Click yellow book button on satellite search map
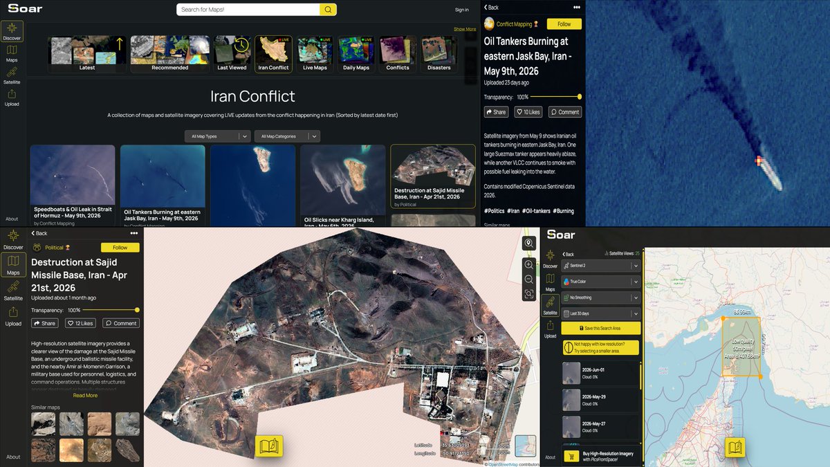830x467 pixels. 735,448
